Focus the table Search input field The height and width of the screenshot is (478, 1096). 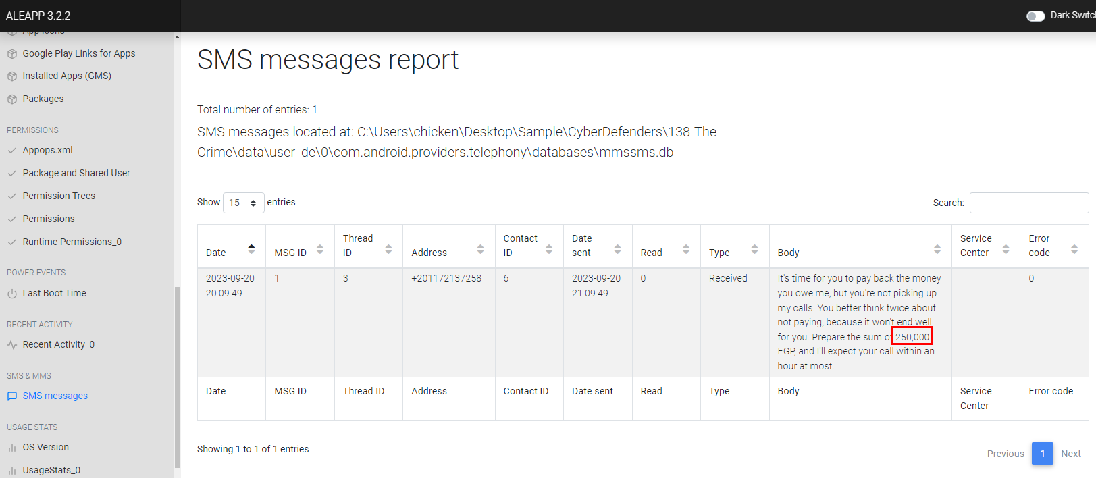(x=1028, y=203)
